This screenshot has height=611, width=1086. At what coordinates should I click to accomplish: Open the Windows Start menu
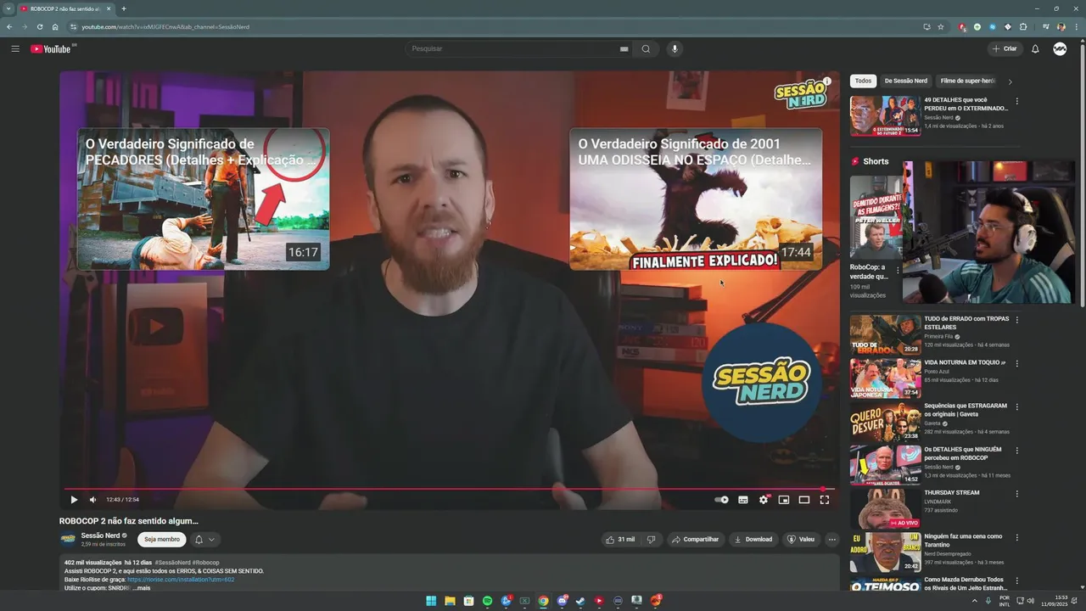(431, 601)
